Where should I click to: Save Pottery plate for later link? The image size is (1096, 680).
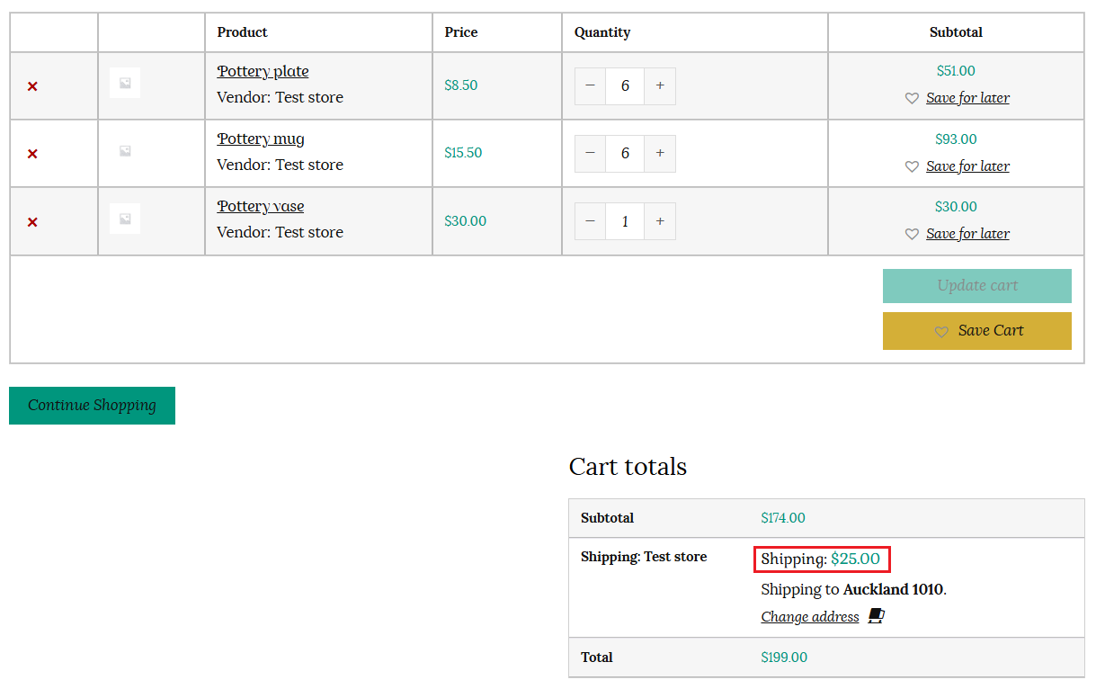(x=967, y=98)
